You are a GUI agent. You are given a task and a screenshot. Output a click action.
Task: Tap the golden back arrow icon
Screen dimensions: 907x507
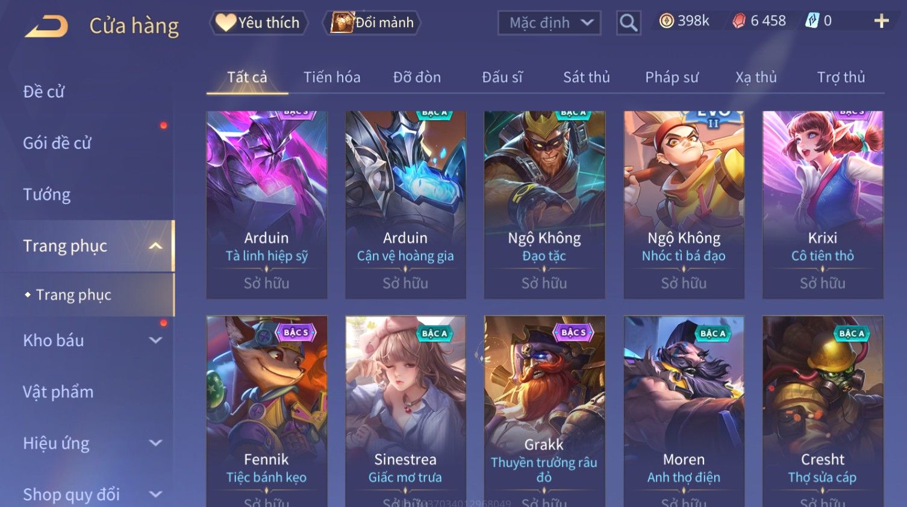(46, 26)
